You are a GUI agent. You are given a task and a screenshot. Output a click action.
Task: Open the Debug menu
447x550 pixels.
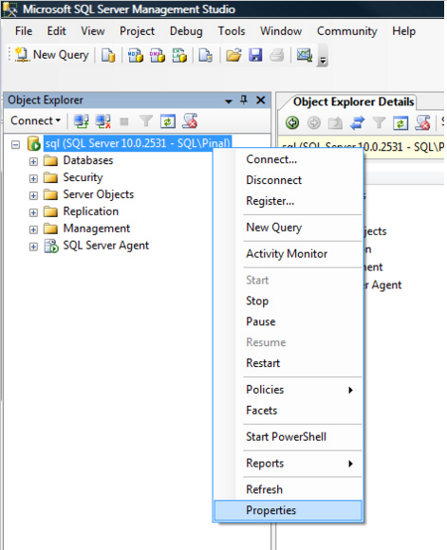point(186,31)
